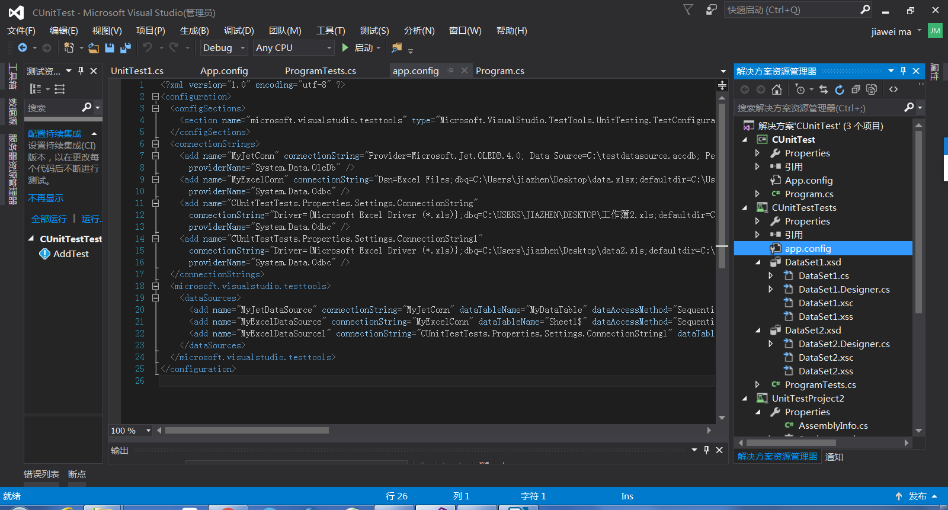This screenshot has height=510, width=948.
Task: Click the green Start debugging button
Action: pyautogui.click(x=345, y=47)
